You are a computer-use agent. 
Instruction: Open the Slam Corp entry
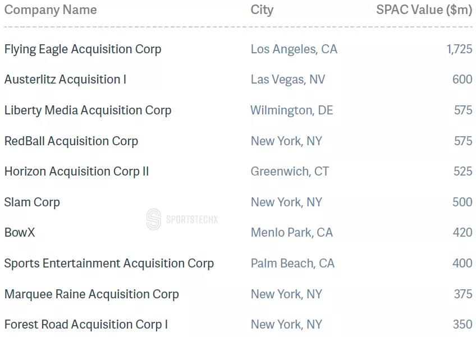pos(32,202)
